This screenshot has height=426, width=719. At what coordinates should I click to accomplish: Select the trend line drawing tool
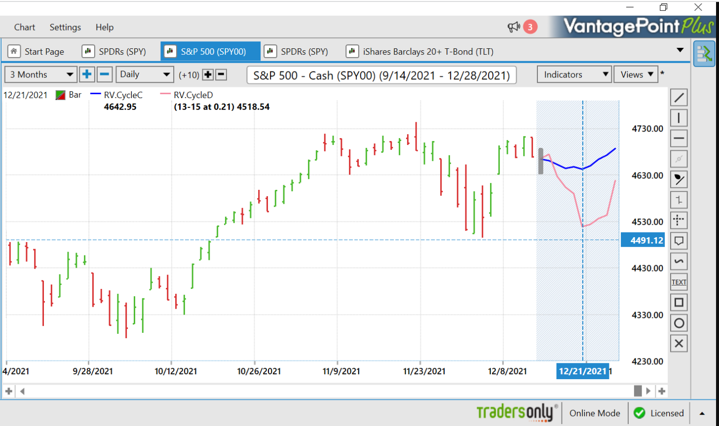point(679,98)
